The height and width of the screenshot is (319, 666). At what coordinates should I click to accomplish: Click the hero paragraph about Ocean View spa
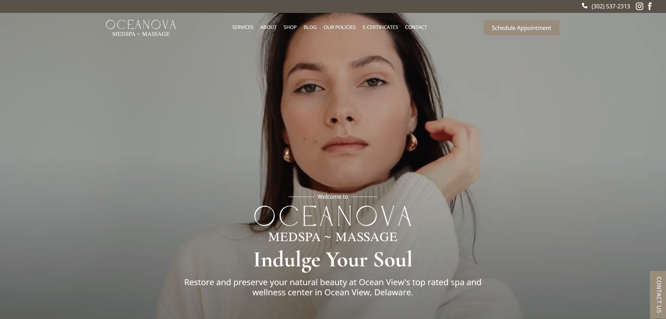pos(333,287)
